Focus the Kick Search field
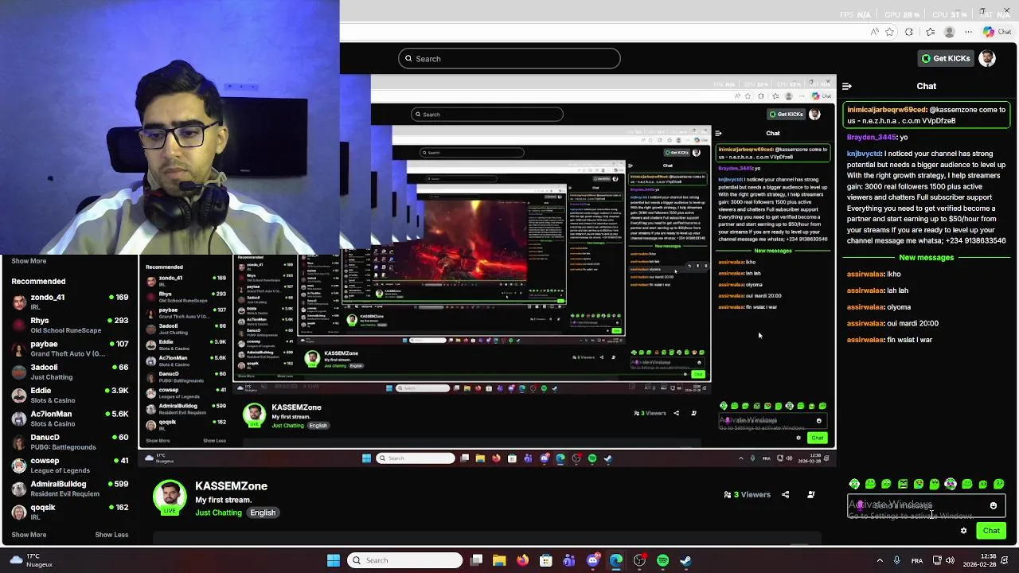 509,58
